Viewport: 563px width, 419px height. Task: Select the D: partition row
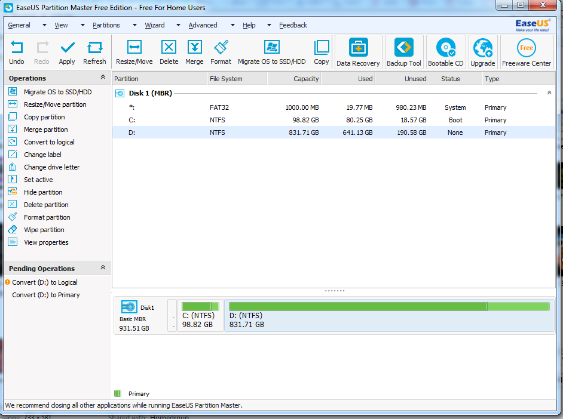pos(334,133)
